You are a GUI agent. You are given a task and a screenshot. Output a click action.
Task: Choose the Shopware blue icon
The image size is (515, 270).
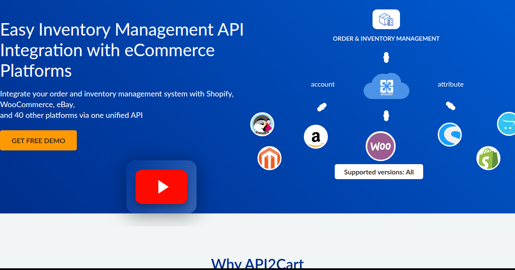coord(449,135)
